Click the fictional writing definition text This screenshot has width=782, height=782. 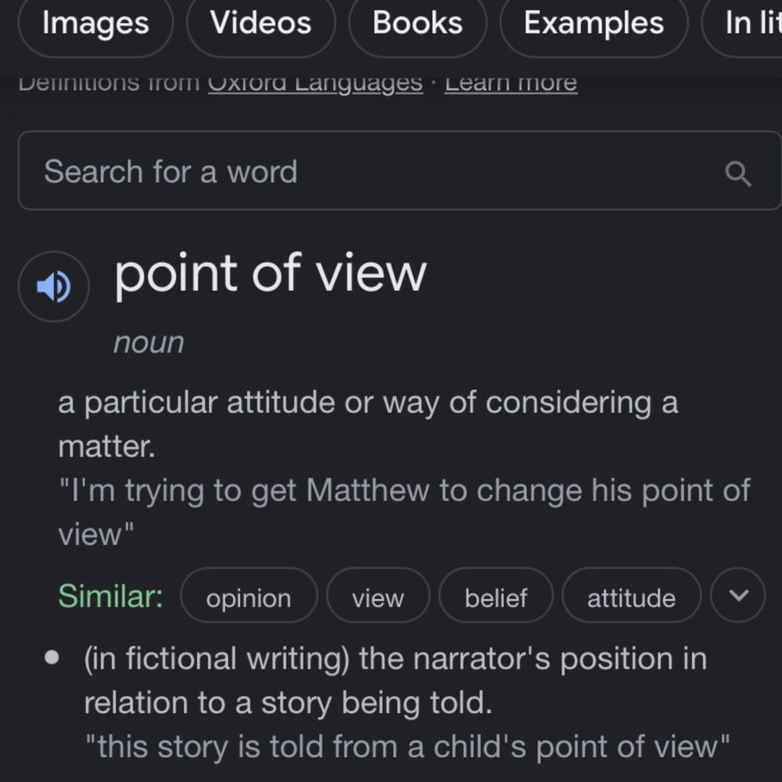point(396,680)
